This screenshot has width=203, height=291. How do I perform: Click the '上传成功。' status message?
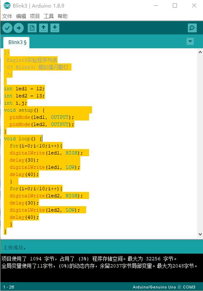(x=15, y=247)
